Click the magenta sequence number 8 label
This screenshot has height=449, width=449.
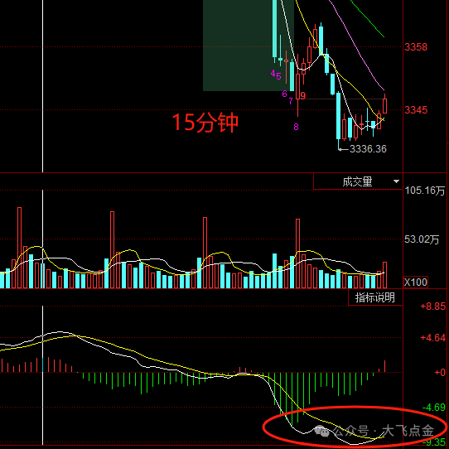pos(296,127)
